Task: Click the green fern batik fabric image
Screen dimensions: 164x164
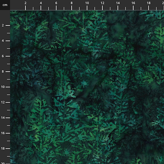Action: click(87, 87)
